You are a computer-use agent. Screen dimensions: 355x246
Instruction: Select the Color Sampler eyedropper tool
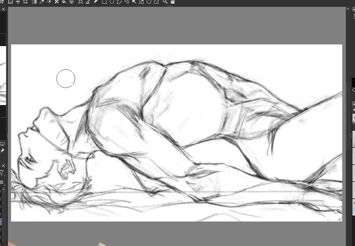point(42,2)
